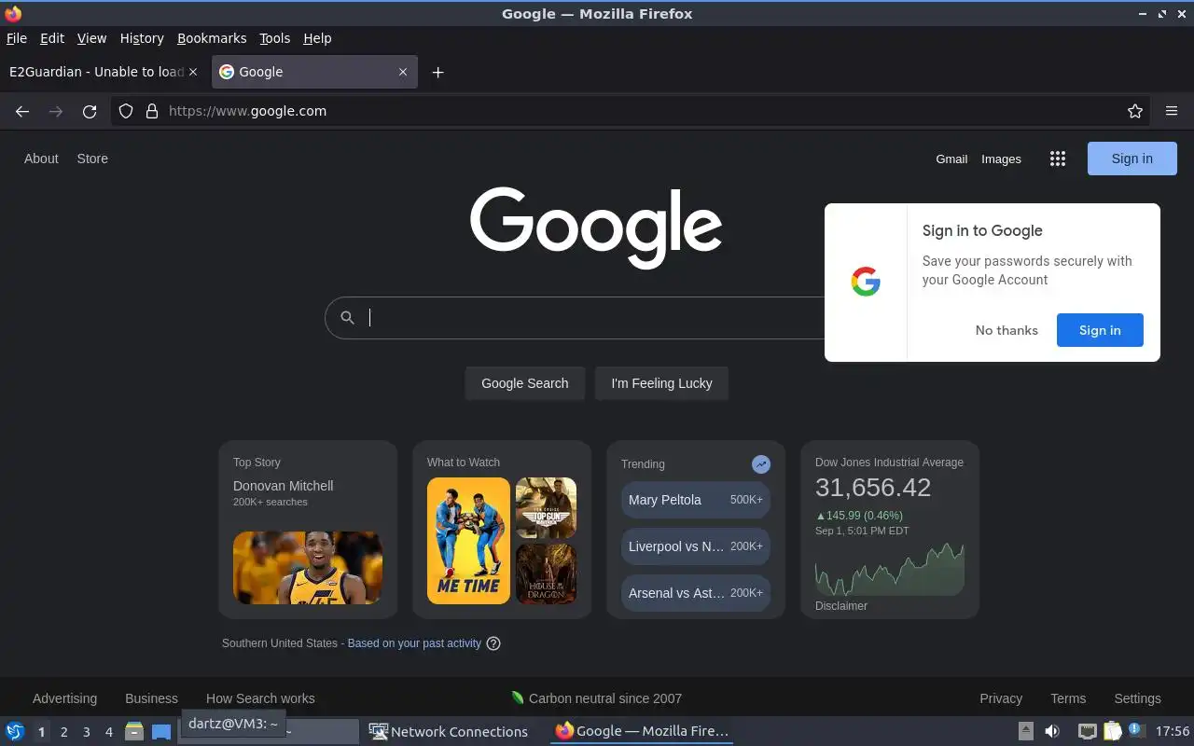Select the Google tab
1194x746 pixels.
click(314, 72)
